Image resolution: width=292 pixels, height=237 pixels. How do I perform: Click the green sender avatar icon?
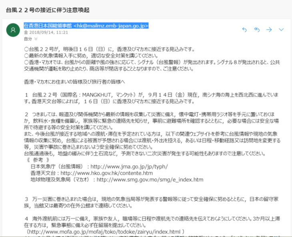pyautogui.click(x=13, y=30)
